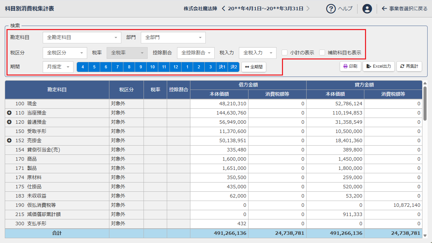Image resolution: width=432 pixels, height=243 pixels.
Task: Open the 部門 dropdown
Action: [173, 38]
